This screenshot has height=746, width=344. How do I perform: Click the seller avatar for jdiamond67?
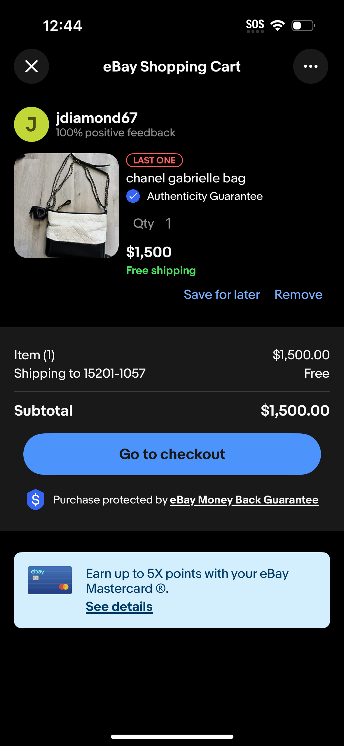[x=31, y=124]
